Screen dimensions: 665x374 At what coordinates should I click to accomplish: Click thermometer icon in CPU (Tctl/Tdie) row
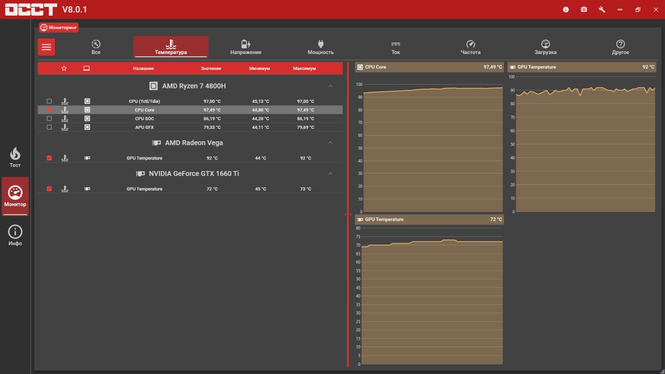click(x=65, y=101)
